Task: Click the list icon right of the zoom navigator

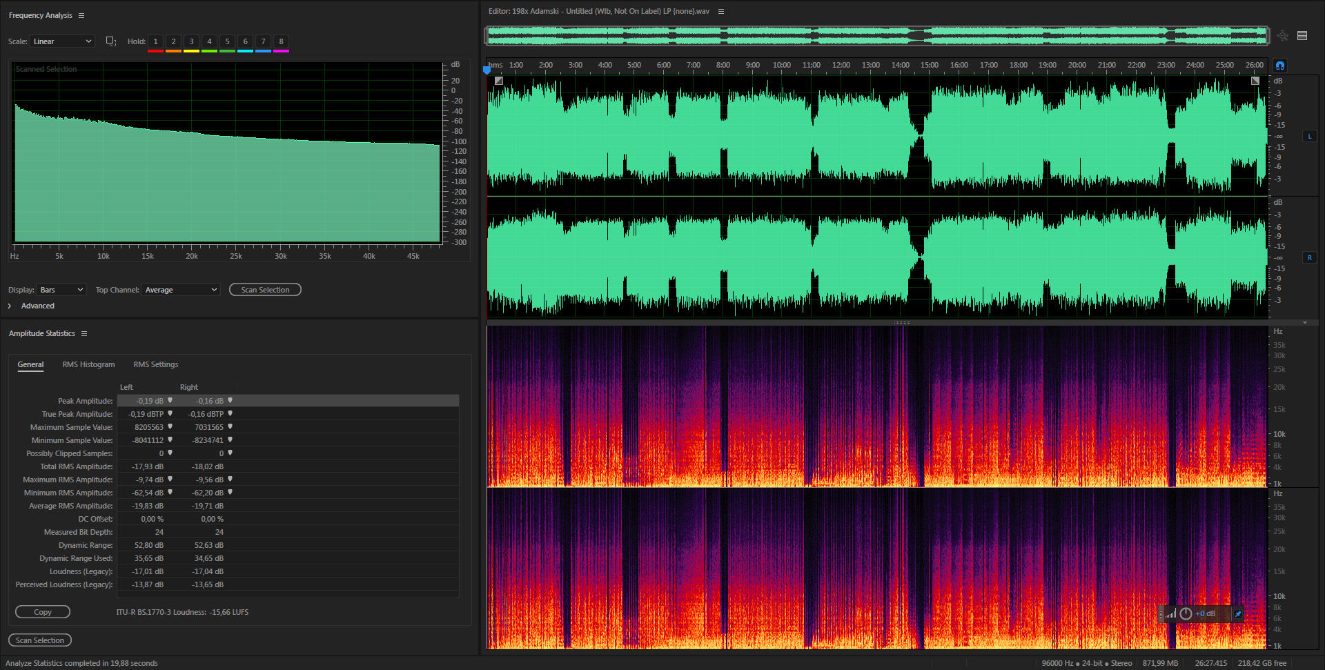Action: 1302,36
